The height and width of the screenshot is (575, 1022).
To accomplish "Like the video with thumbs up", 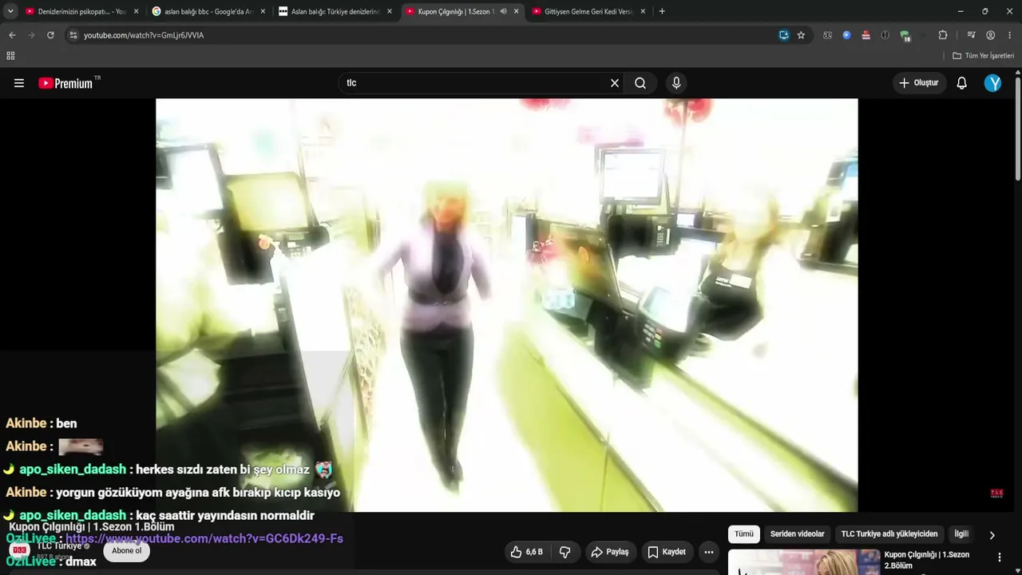I will pyautogui.click(x=527, y=552).
